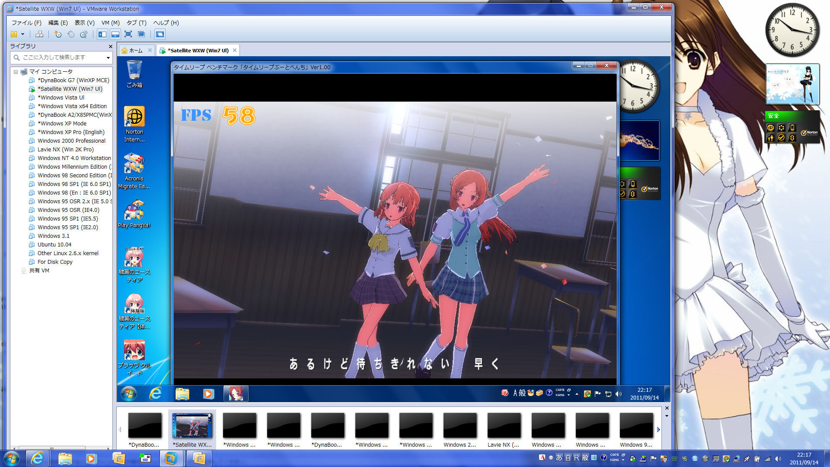Open the ヘルプ (H) menu
Viewport: 830px width, 467px height.
[x=166, y=22]
